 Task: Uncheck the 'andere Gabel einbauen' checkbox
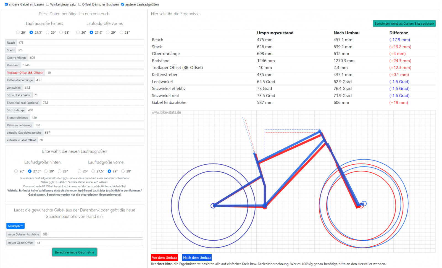point(6,4)
